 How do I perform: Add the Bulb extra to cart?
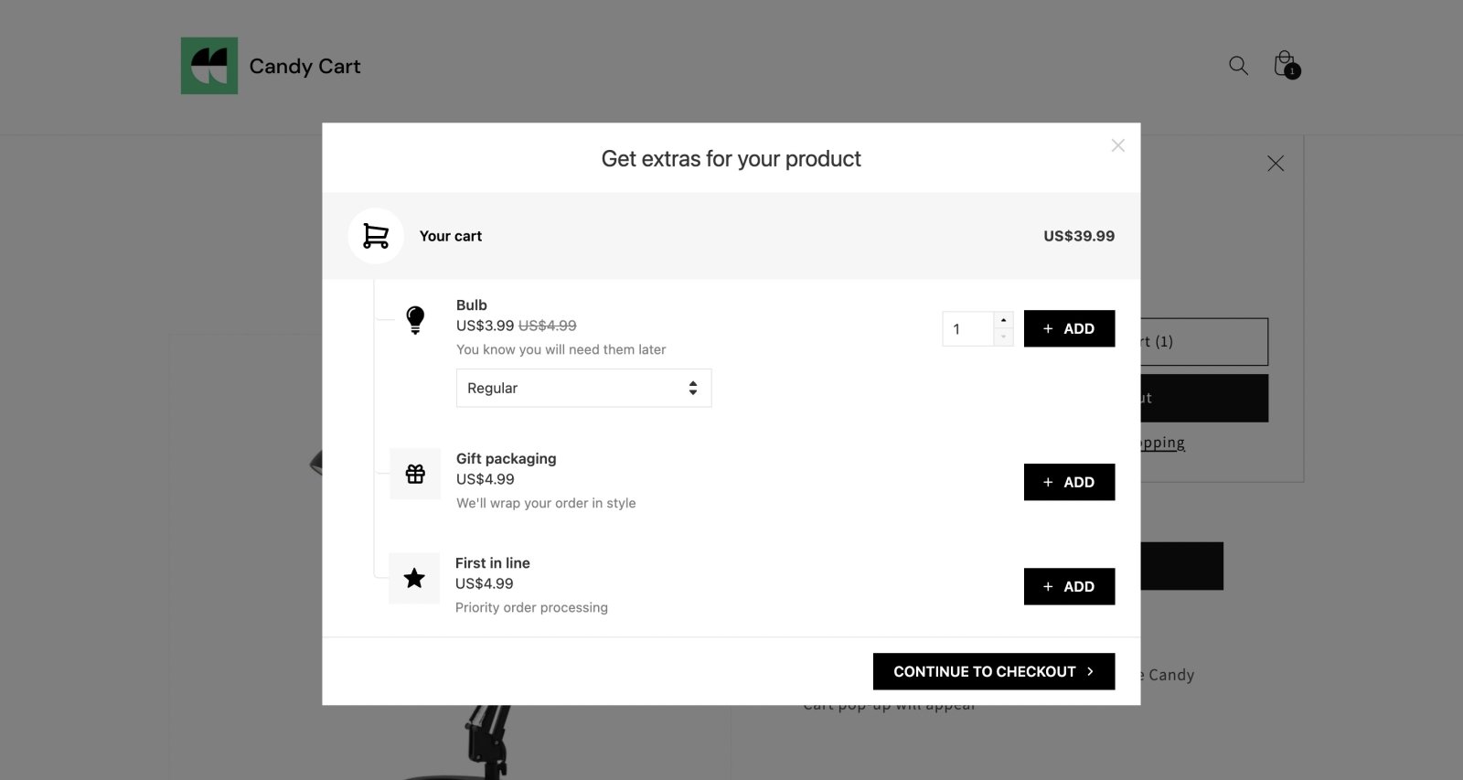click(1069, 328)
